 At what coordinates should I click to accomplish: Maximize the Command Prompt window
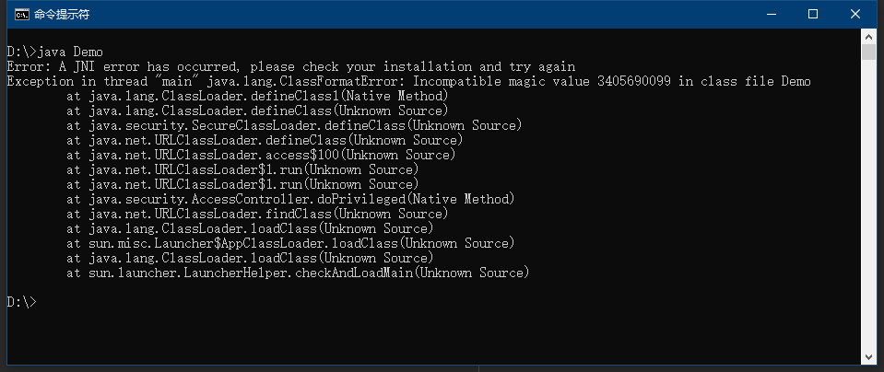point(812,15)
